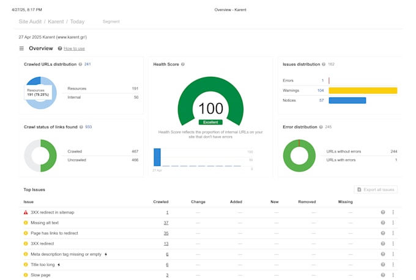Open the Today crawl breadcrumb

point(77,22)
